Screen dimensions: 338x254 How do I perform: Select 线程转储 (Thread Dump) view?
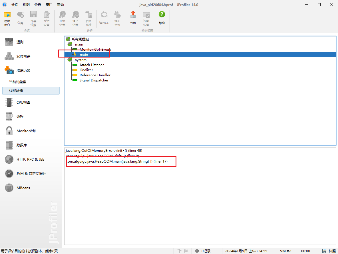31,91
